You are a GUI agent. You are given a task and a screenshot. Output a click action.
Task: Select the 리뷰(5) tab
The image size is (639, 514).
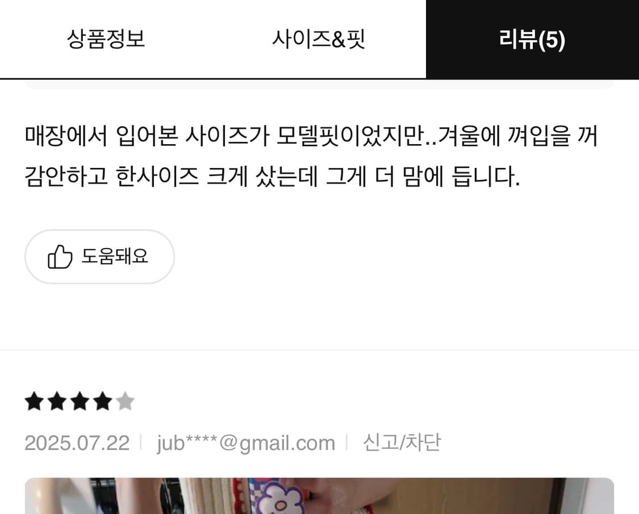(x=532, y=40)
